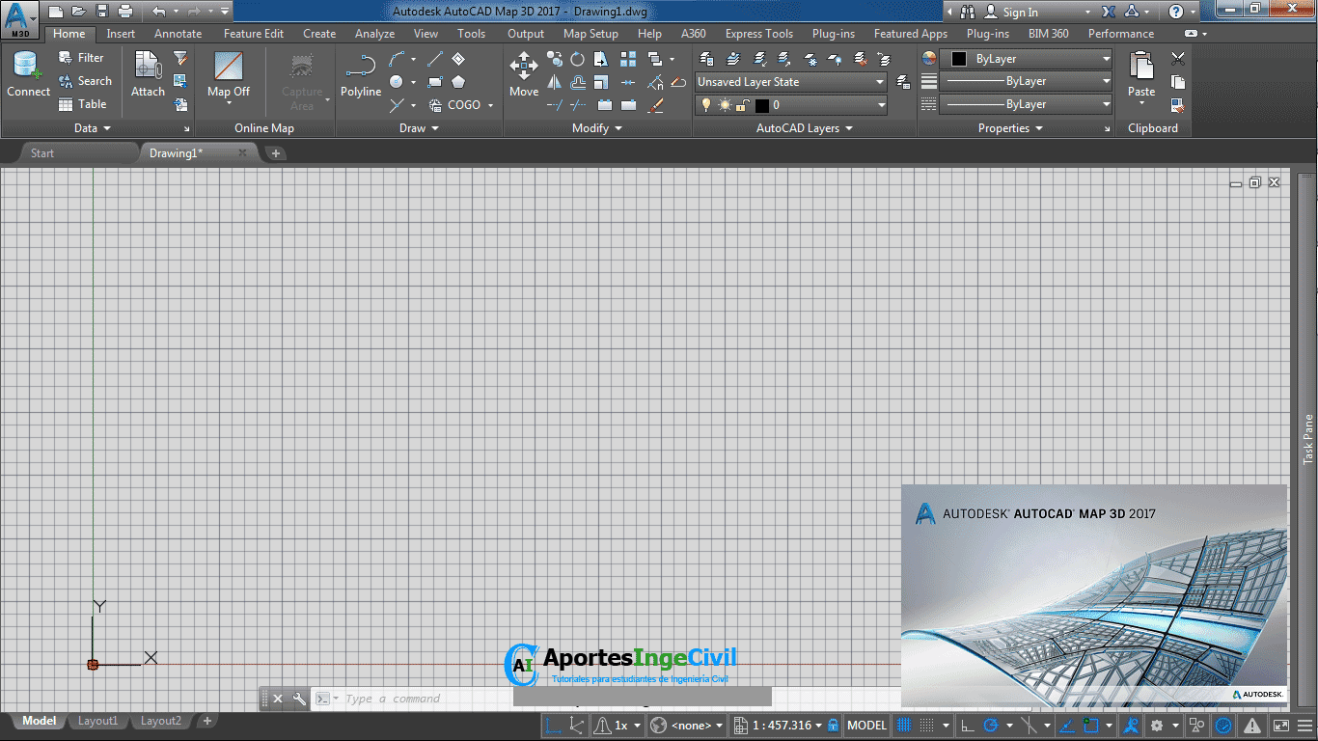
Task: Select the Line draw tool
Action: click(435, 59)
